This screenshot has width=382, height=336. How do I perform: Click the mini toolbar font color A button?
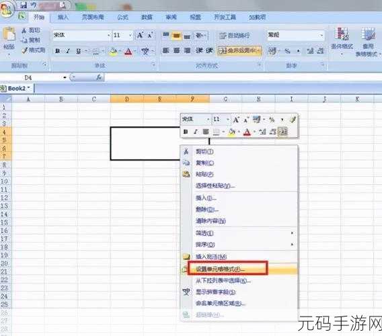coord(247,132)
